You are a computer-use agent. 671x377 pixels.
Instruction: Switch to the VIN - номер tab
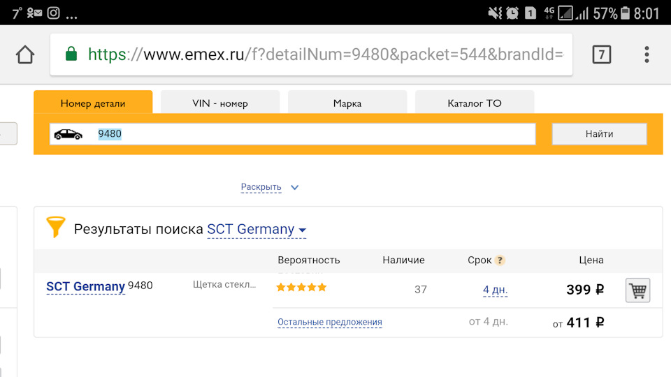point(219,103)
